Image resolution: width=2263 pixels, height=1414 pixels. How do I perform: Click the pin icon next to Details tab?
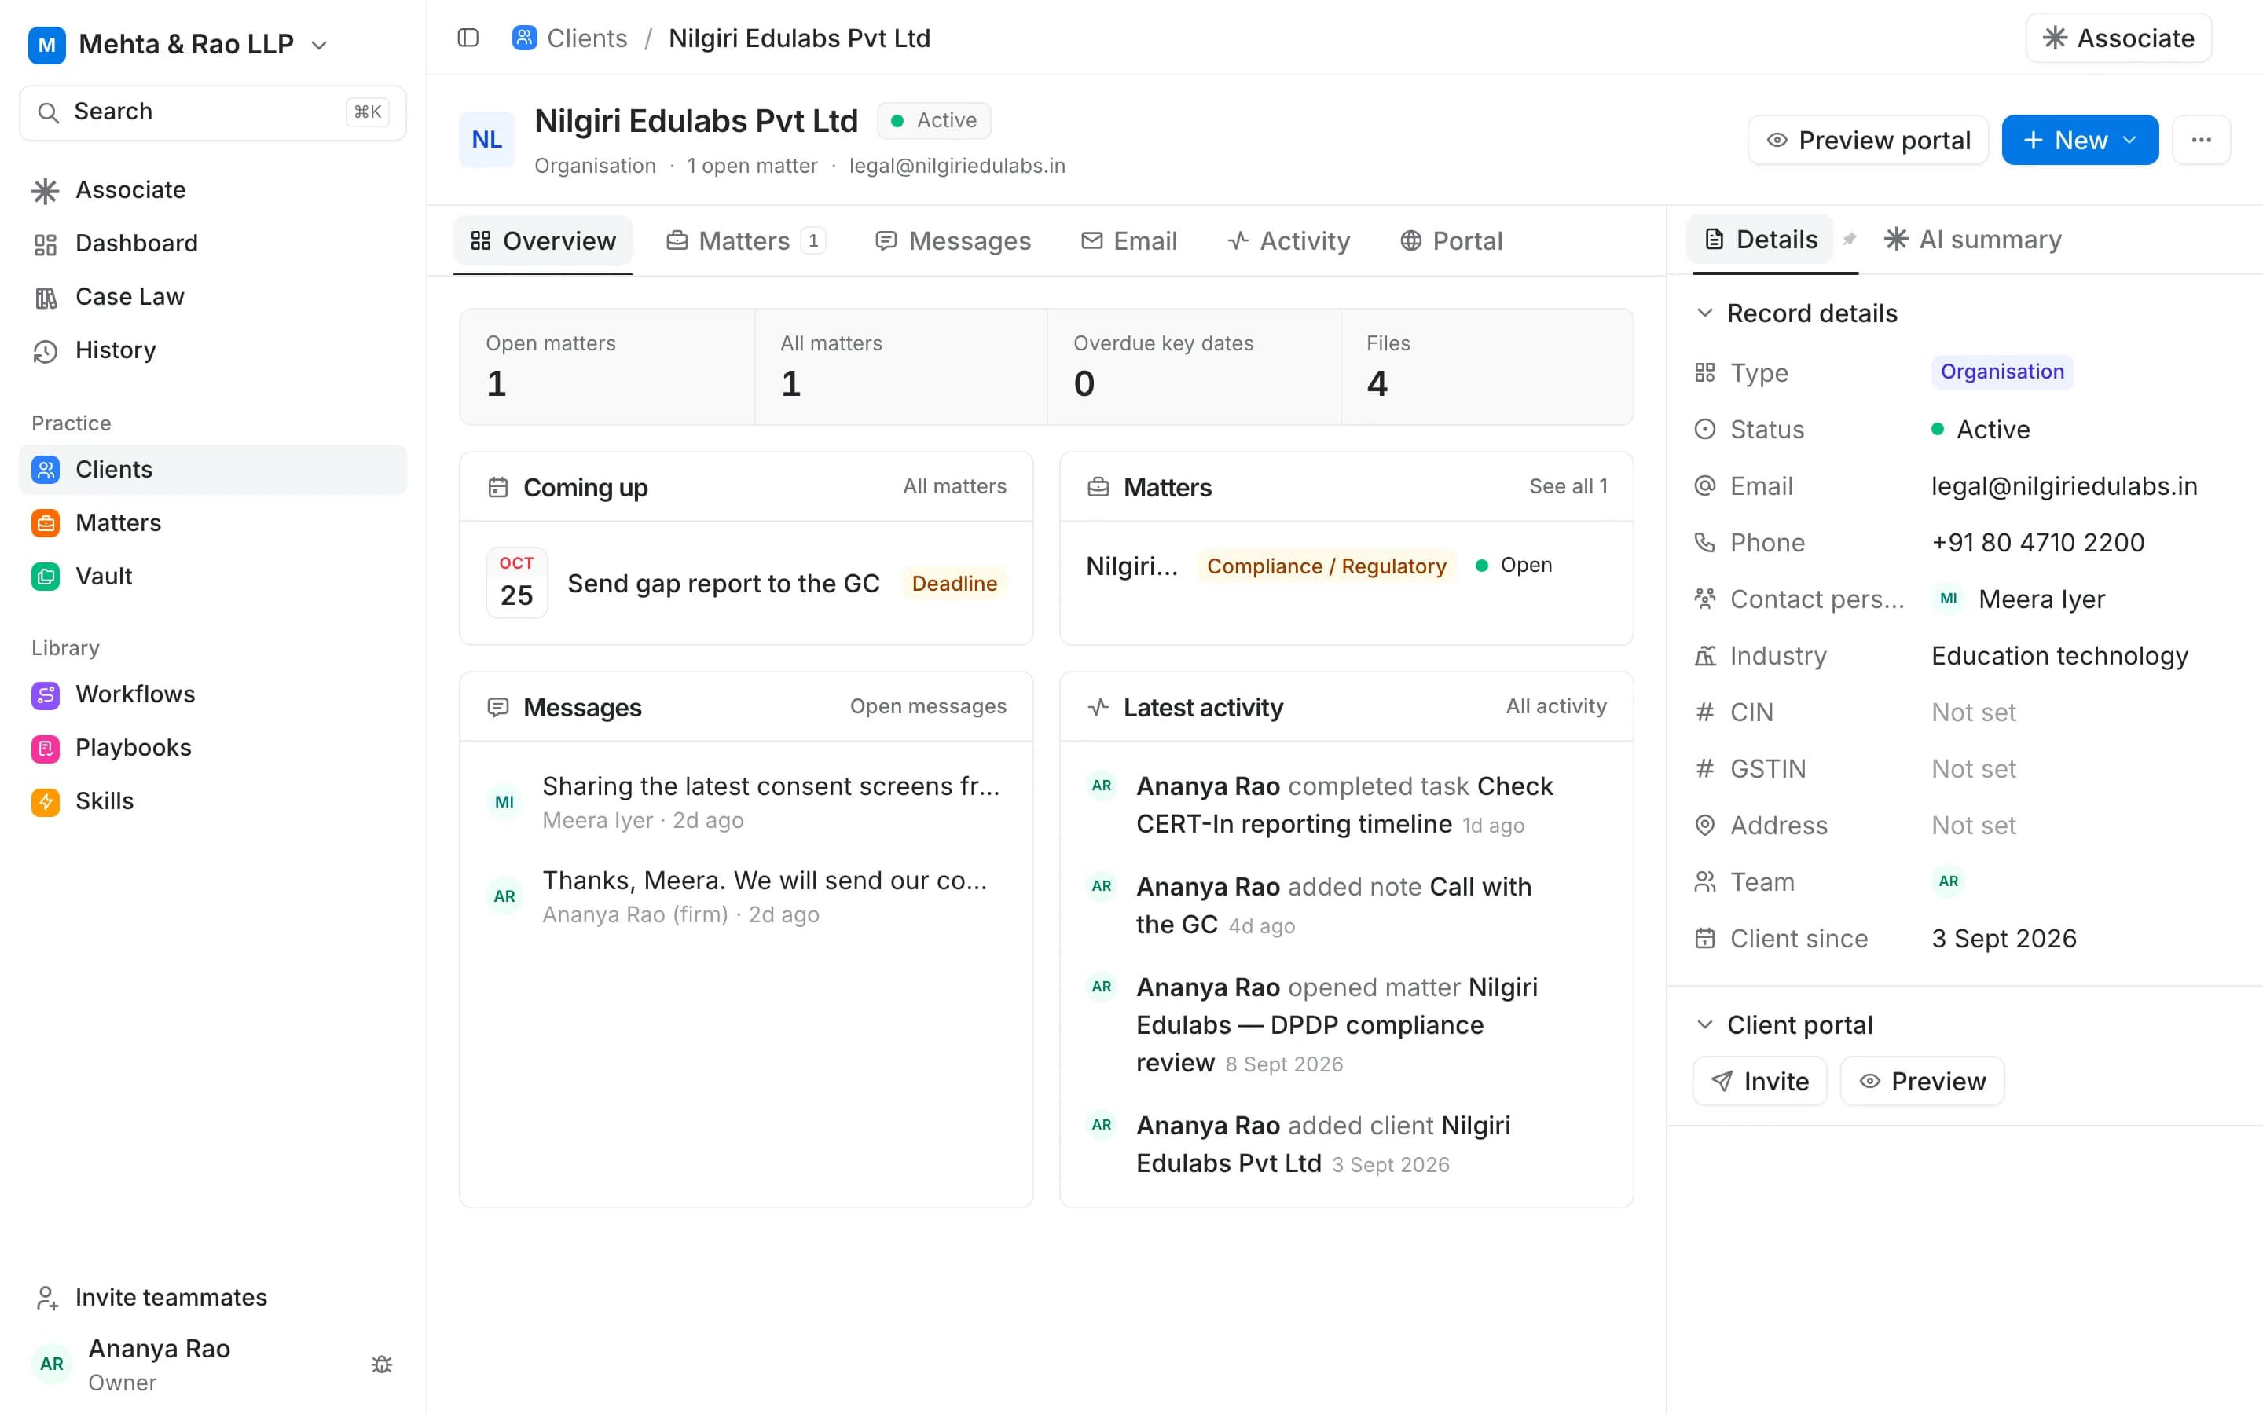(1849, 240)
